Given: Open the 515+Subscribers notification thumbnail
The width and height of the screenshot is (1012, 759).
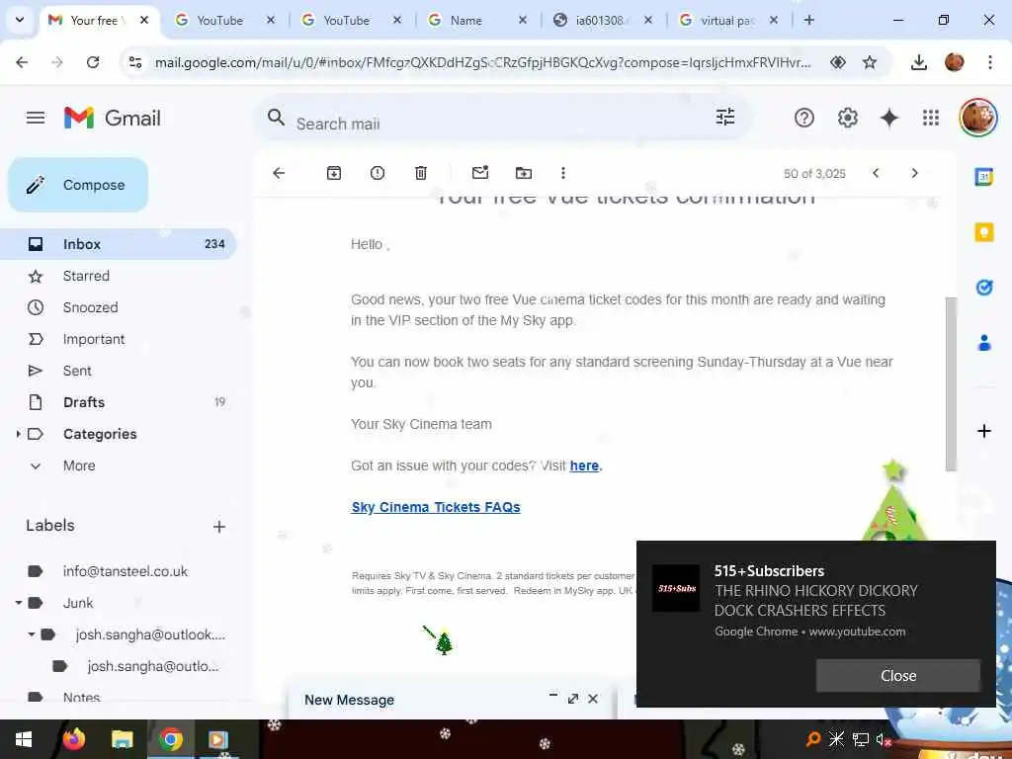Looking at the screenshot, I should pos(676,588).
